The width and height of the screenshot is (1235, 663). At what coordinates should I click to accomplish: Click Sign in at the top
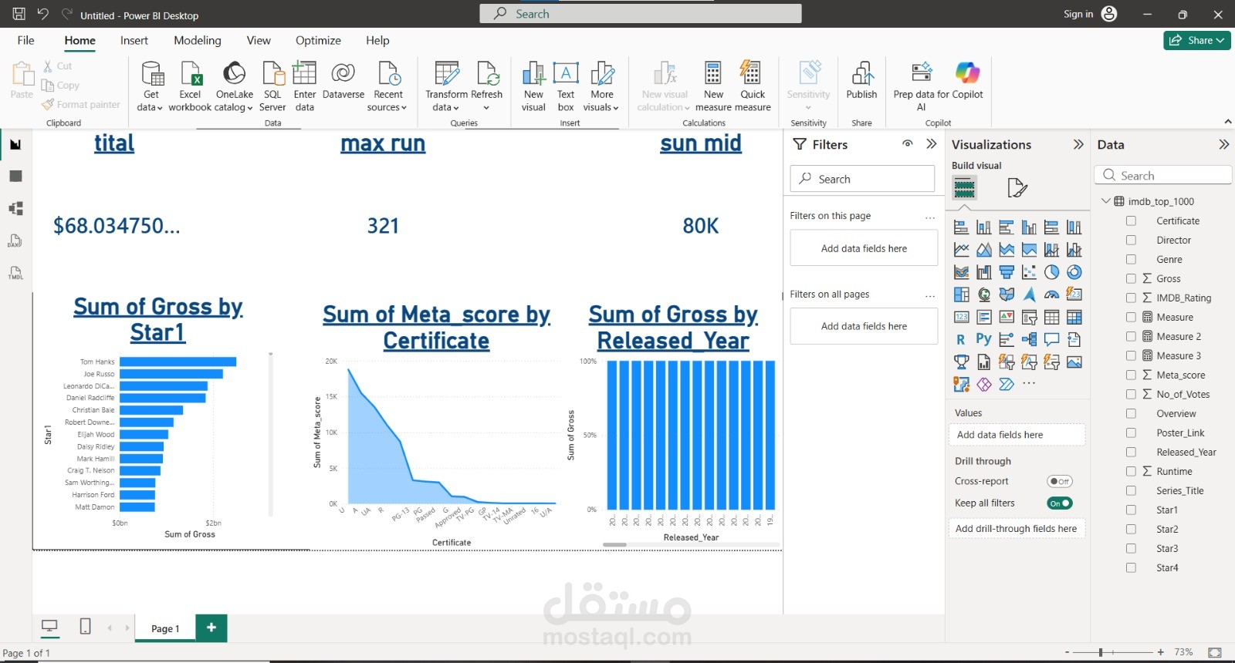[x=1078, y=14]
